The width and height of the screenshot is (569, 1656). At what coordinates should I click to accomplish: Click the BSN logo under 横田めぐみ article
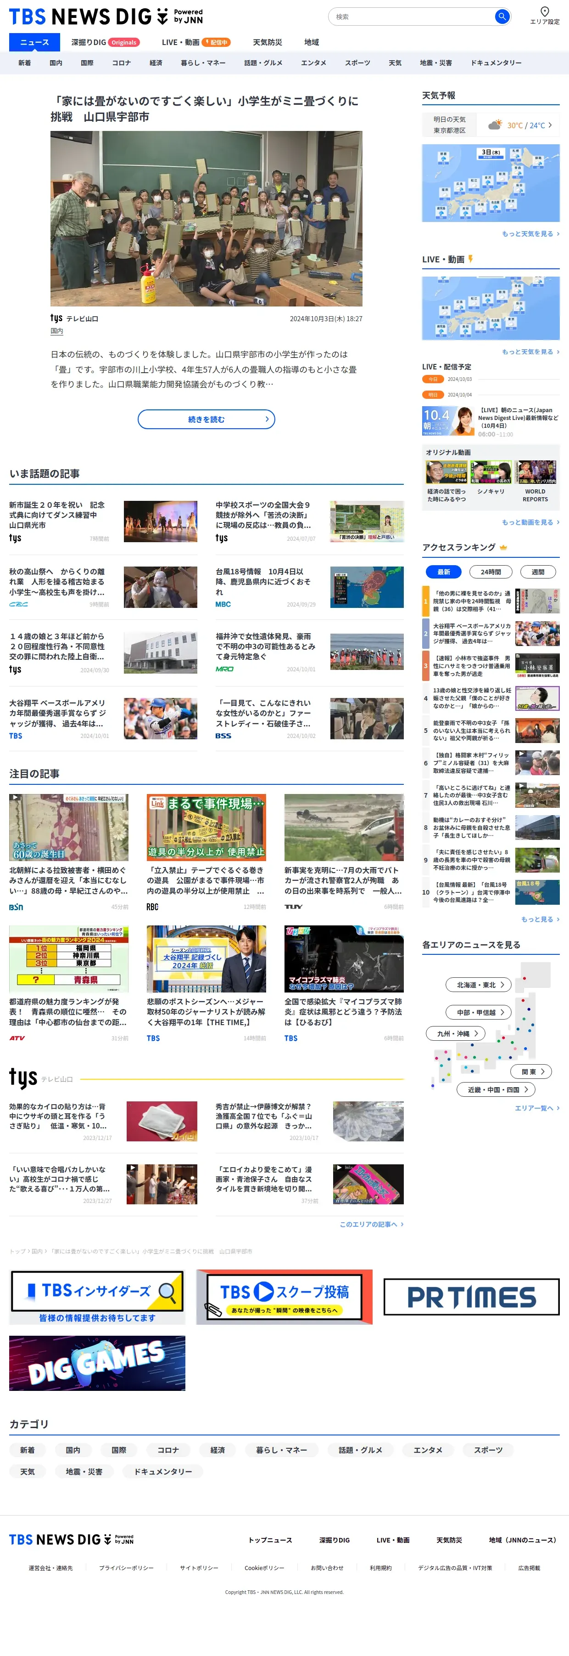[x=16, y=907]
